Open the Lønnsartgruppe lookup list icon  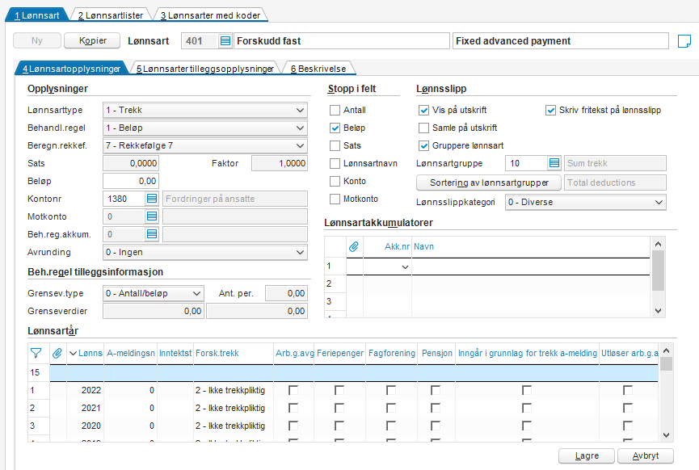(x=554, y=163)
